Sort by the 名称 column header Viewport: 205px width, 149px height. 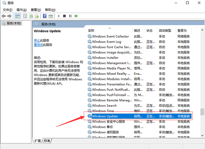[91, 30]
